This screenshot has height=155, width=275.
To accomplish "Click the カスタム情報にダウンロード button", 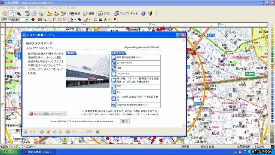I will coord(47,114).
